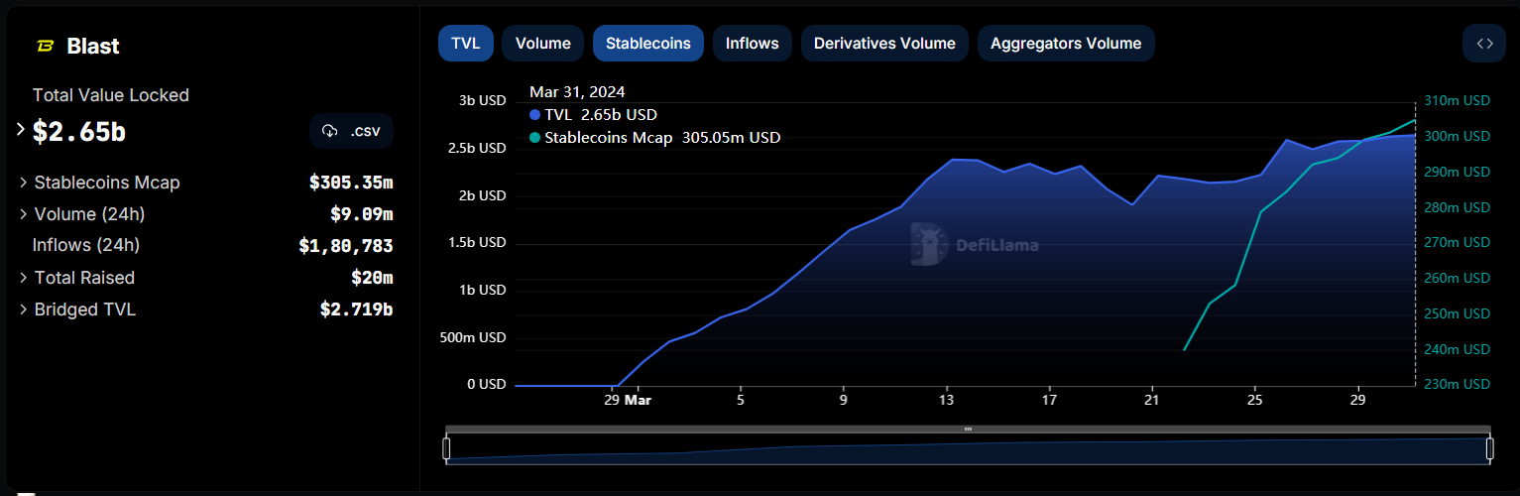
Task: Toggle the Inflows chart series
Action: [x=753, y=44]
